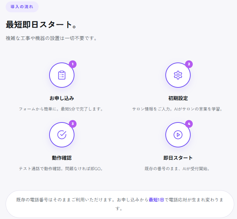This screenshot has width=237, height=219.
Task: Click the step number 4 badge
Action: click(x=189, y=124)
